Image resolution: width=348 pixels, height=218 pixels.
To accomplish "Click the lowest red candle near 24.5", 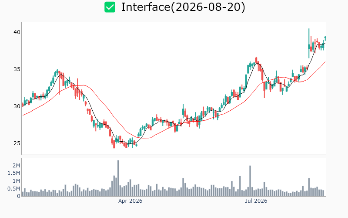I will [x=114, y=144].
